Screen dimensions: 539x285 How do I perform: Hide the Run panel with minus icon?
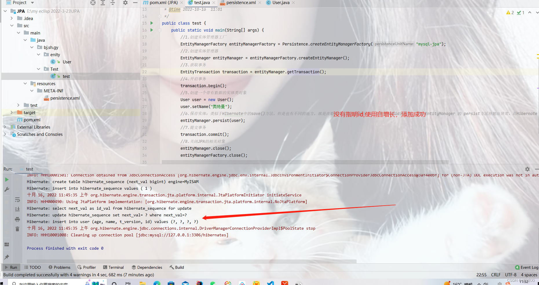[x=537, y=169]
